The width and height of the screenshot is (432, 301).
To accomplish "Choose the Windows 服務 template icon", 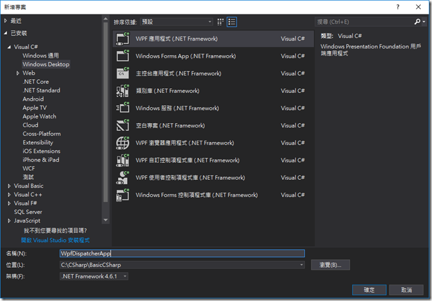I will tap(123, 108).
